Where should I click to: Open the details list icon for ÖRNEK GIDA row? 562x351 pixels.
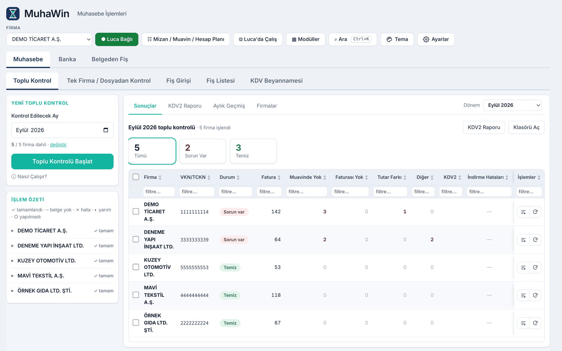click(523, 323)
